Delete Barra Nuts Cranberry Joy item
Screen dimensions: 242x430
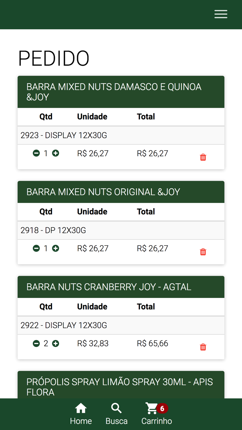pos(203,347)
